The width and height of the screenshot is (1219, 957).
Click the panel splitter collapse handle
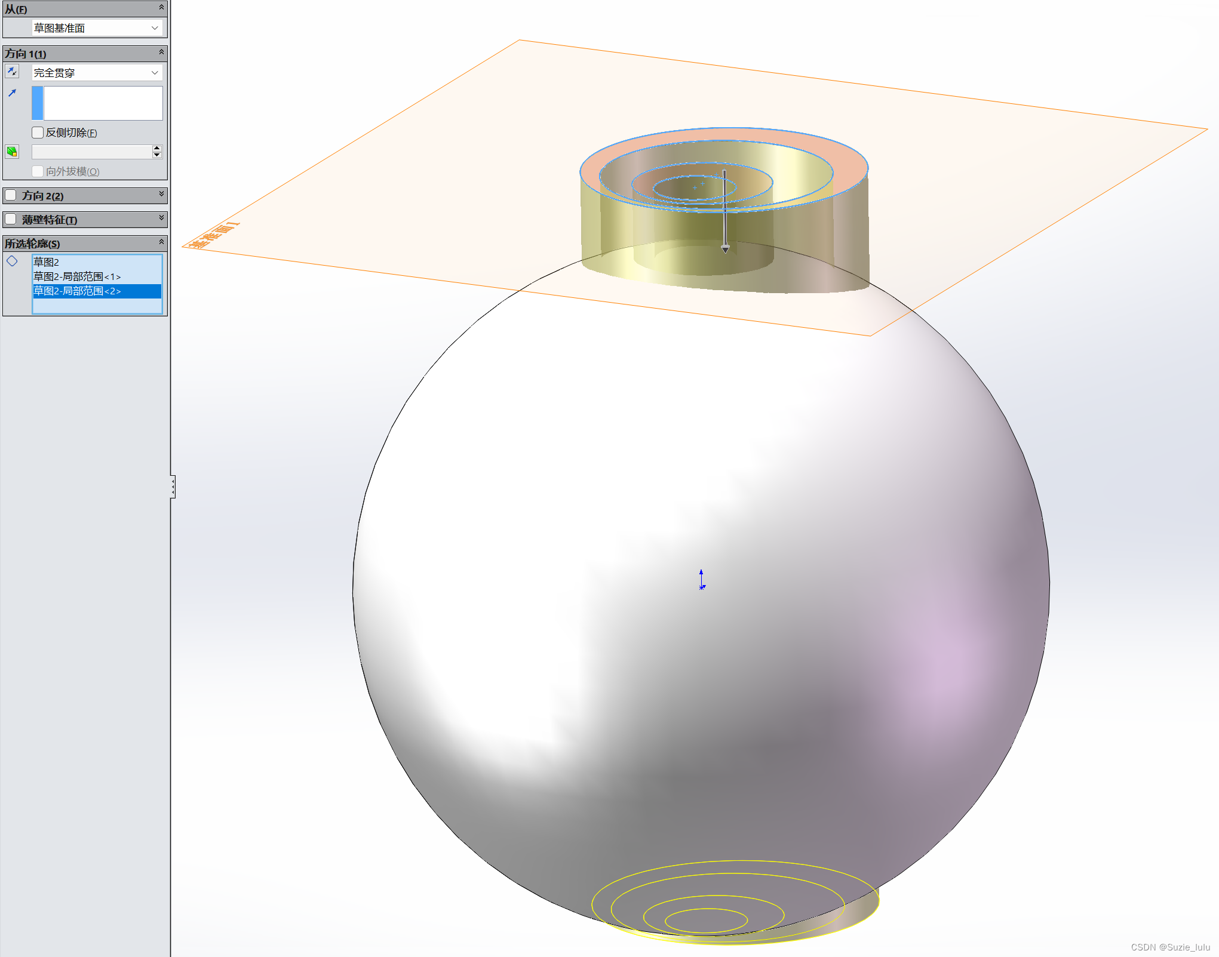click(173, 487)
